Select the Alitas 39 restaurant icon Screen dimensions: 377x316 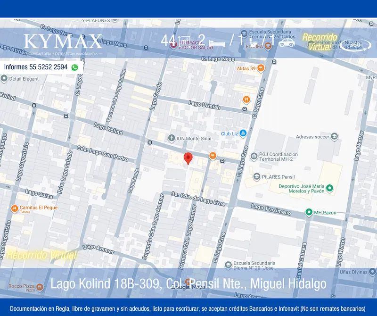point(261,68)
